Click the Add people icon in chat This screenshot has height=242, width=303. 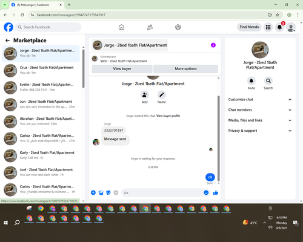pyautogui.click(x=145, y=94)
